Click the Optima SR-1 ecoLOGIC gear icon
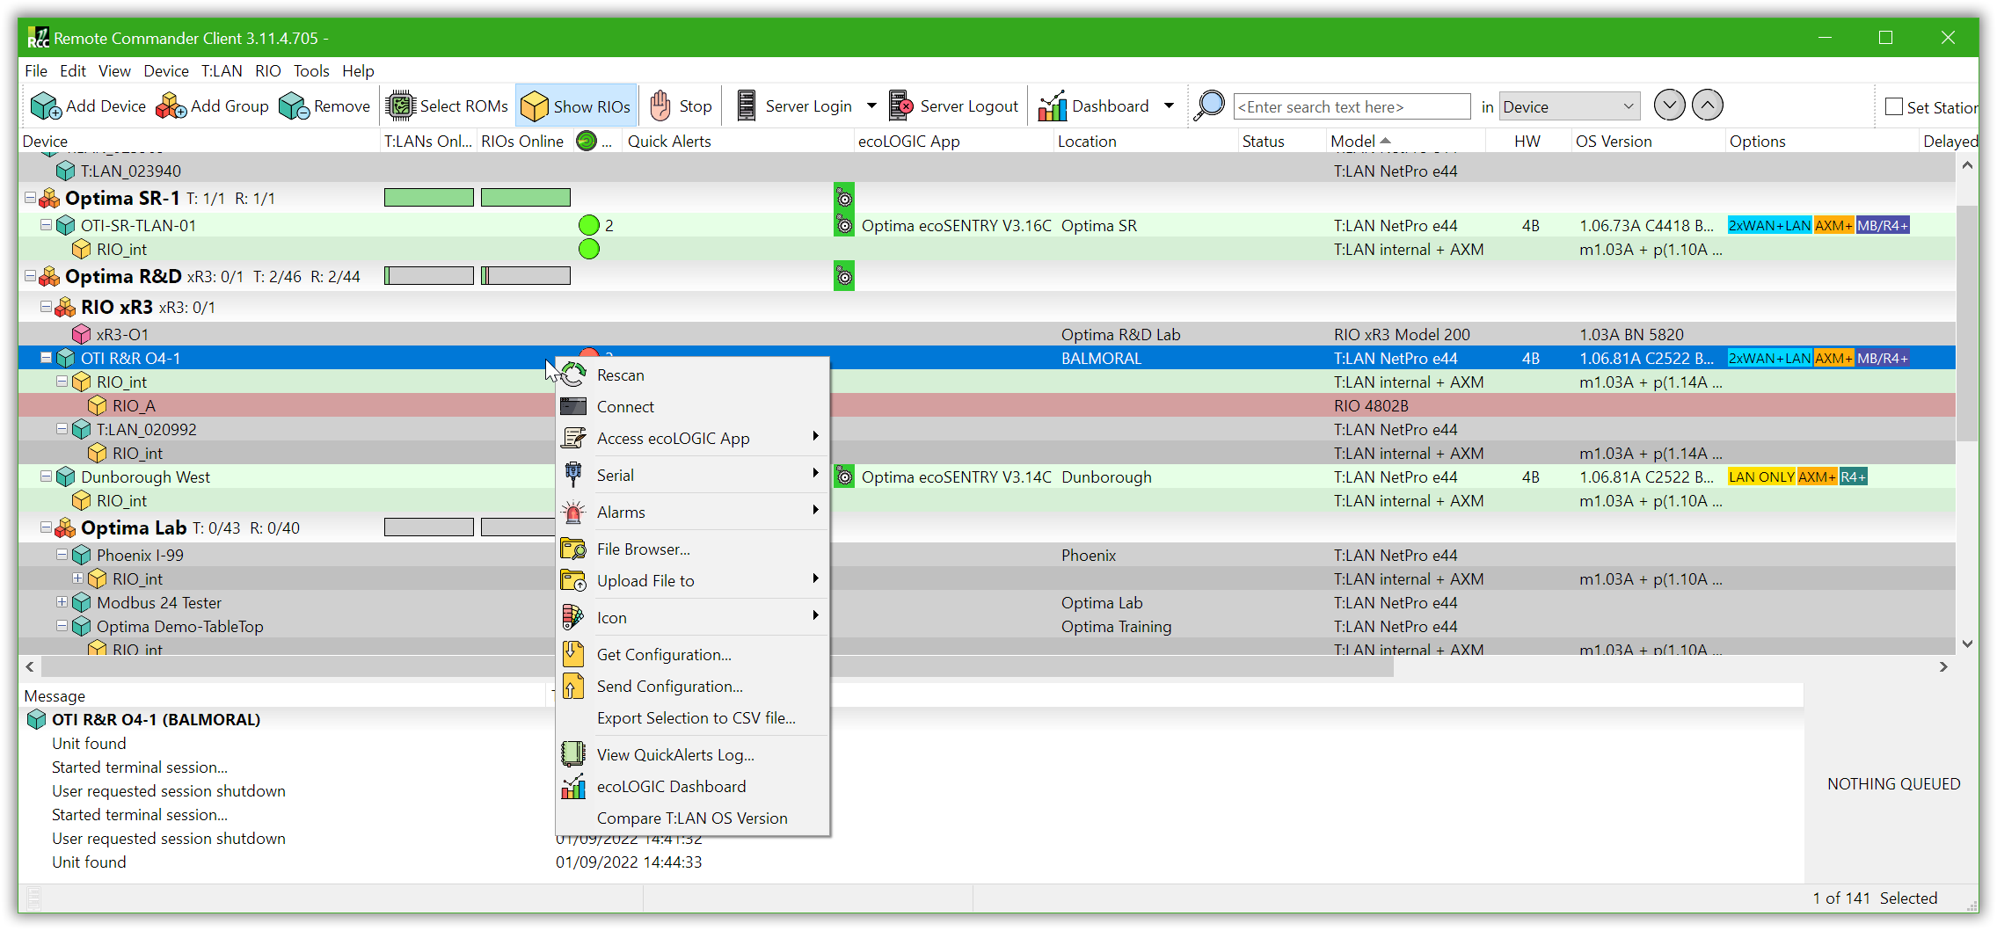Image resolution: width=1997 pixels, height=931 pixels. 844,198
